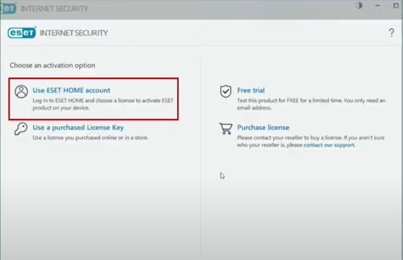Follow the contact our support link
The height and width of the screenshot is (260, 403).
point(329,145)
